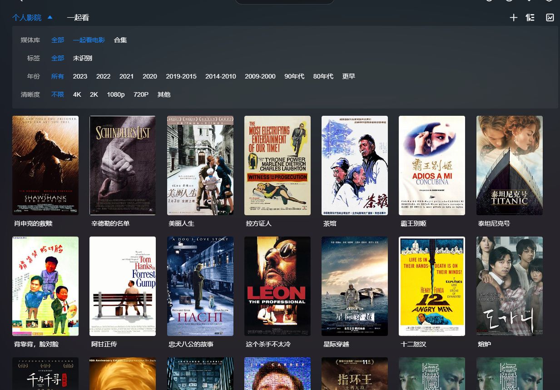Open the Leon The Professional poster
Screen dimensions: 560x390
click(x=278, y=286)
